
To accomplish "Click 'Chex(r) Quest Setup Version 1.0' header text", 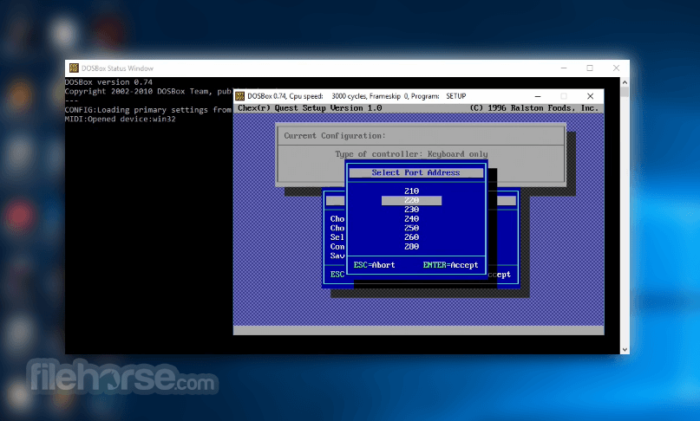I will click(x=310, y=108).
